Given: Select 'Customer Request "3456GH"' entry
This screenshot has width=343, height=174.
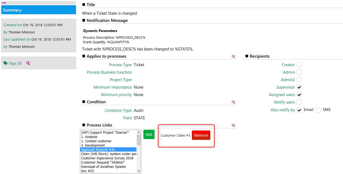Looking at the screenshot, I should (108, 163).
